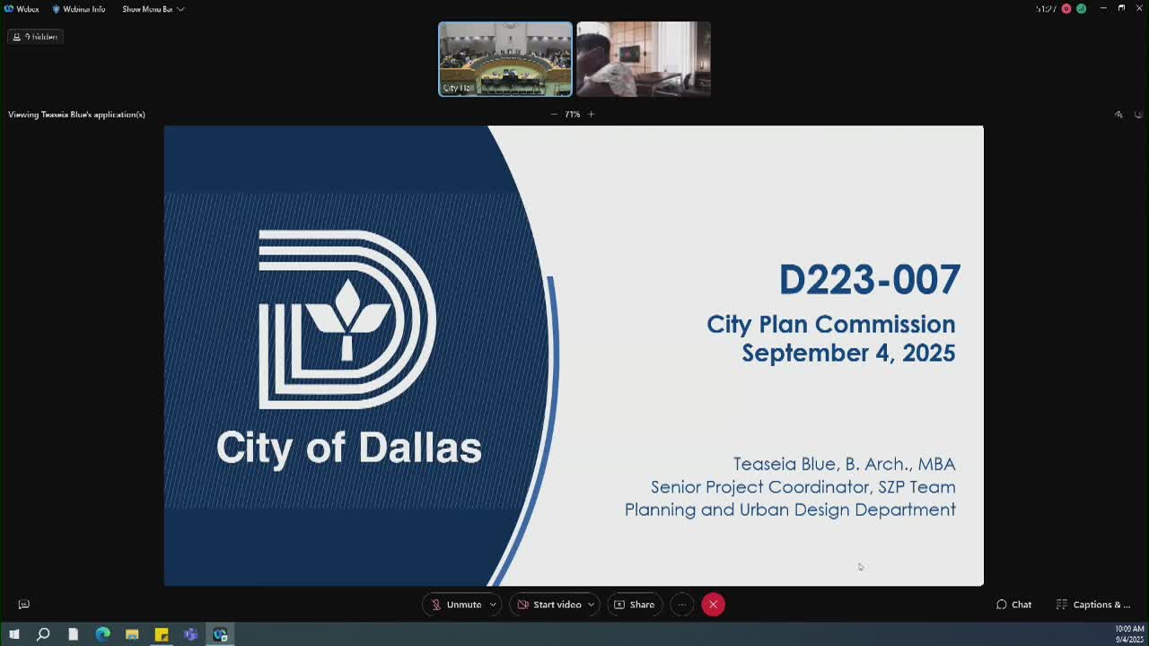Start your video
Screen dimensions: 1149x646
click(x=548, y=604)
